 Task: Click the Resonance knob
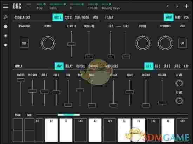165,43
